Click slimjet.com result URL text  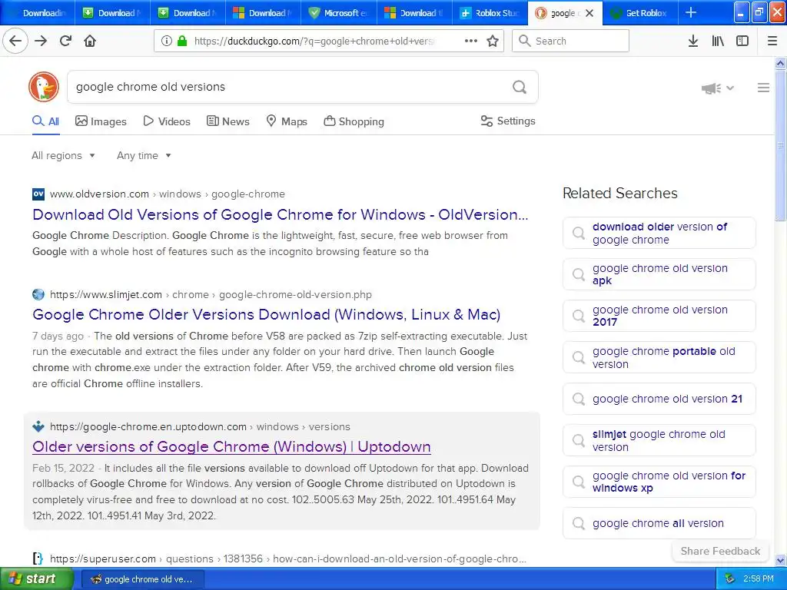[x=211, y=294]
